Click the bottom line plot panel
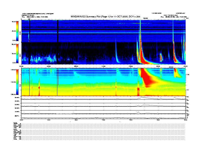Viewport: 200px width, 154px height. pos(103,116)
